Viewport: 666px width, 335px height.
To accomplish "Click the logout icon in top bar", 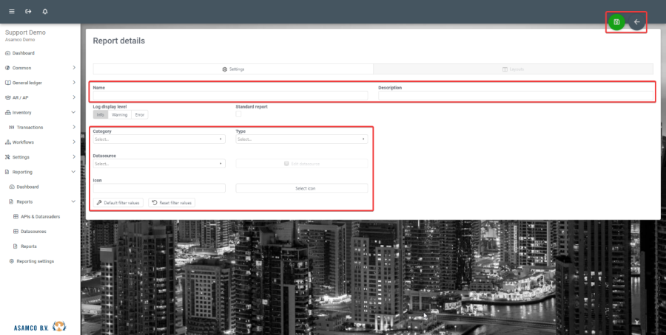I will (x=28, y=12).
